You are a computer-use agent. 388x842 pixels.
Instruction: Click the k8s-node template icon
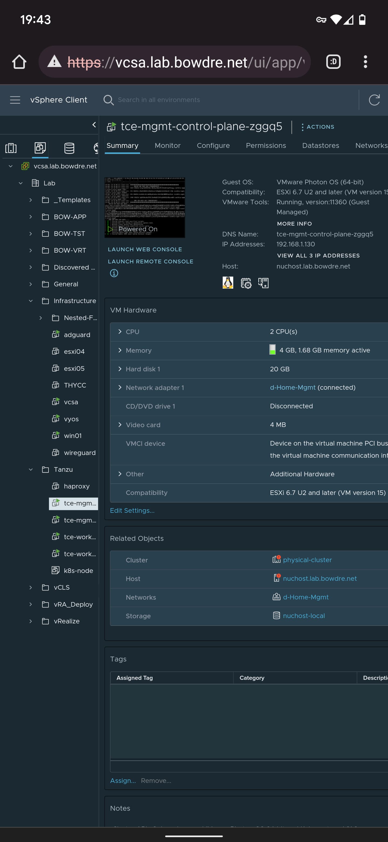[56, 571]
